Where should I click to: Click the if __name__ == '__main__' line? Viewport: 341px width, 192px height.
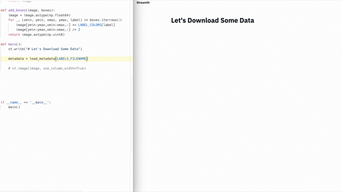click(26, 102)
